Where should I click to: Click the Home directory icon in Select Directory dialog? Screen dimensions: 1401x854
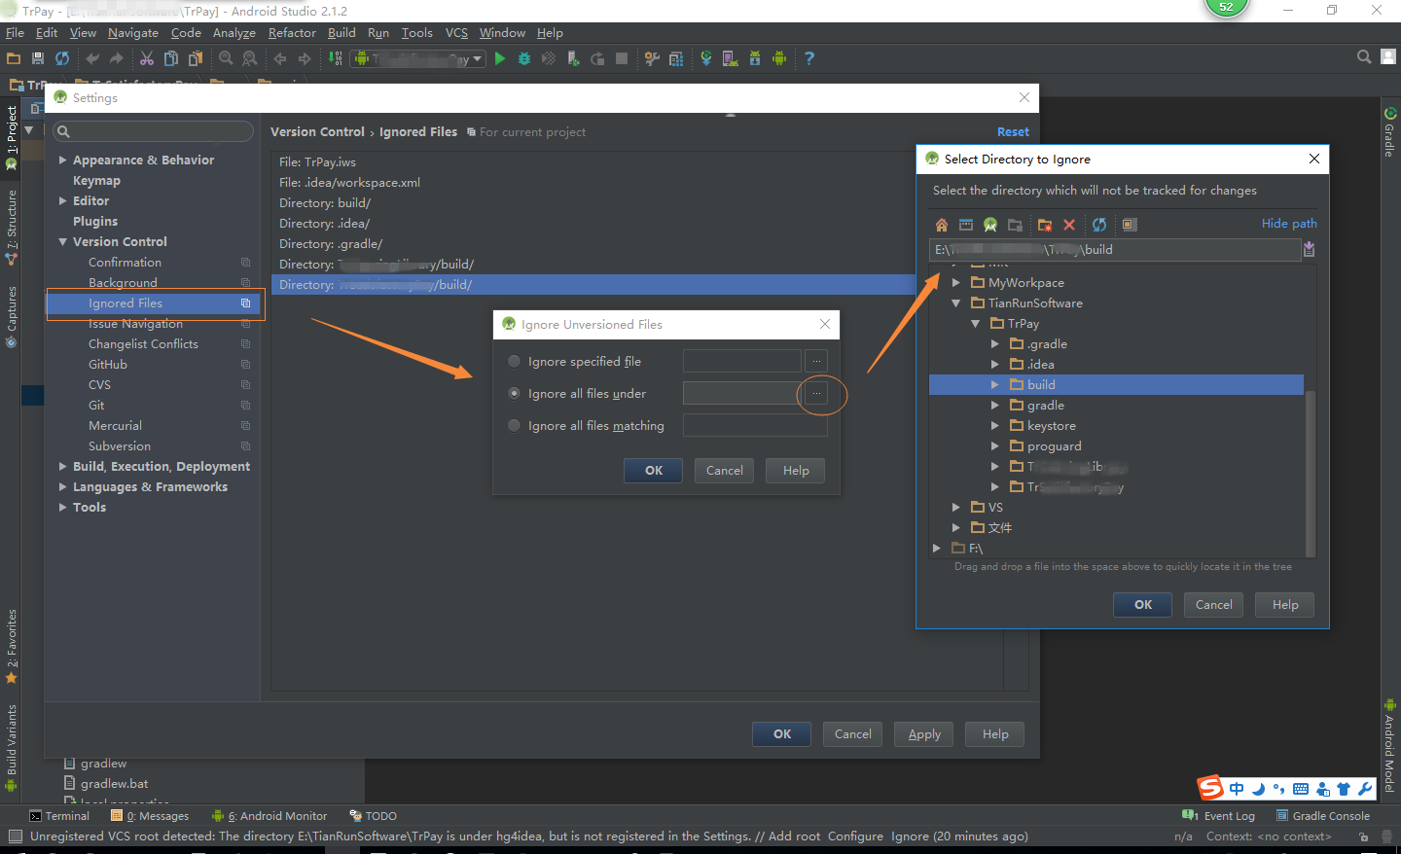coord(941,225)
